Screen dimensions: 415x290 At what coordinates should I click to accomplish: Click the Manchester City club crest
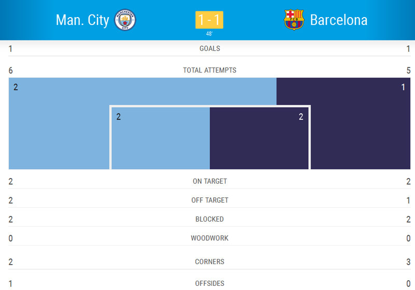(x=125, y=20)
